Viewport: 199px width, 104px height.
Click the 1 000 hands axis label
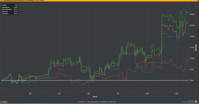pos(147,94)
